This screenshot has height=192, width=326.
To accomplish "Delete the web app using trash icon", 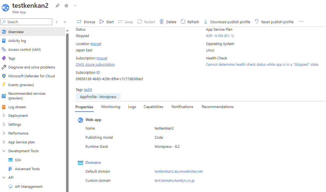I will point(161,22).
